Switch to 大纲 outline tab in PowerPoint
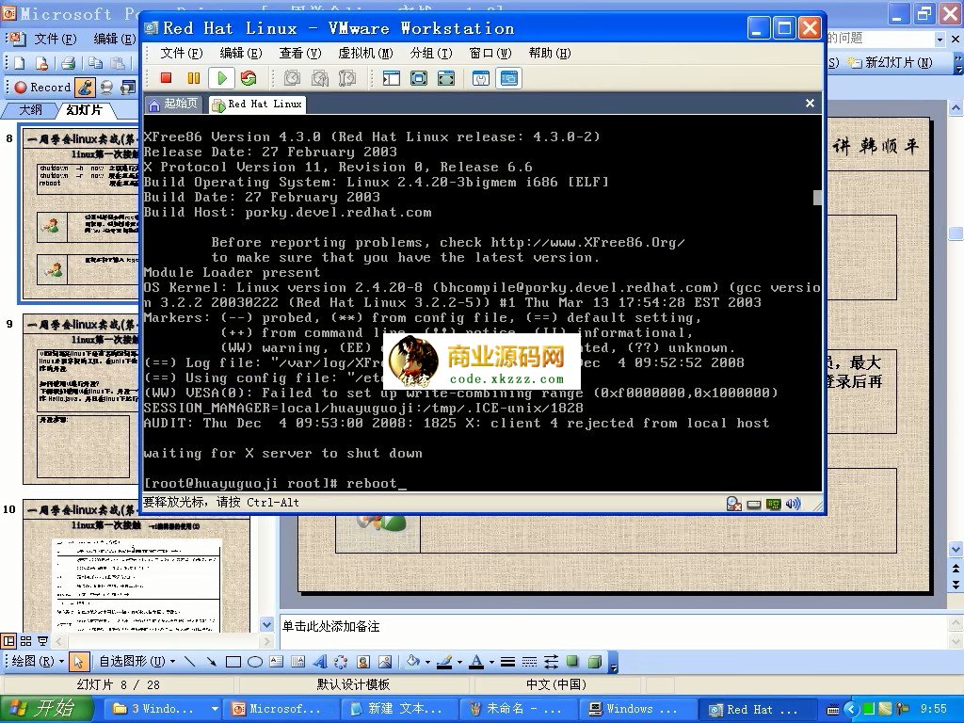 click(30, 110)
